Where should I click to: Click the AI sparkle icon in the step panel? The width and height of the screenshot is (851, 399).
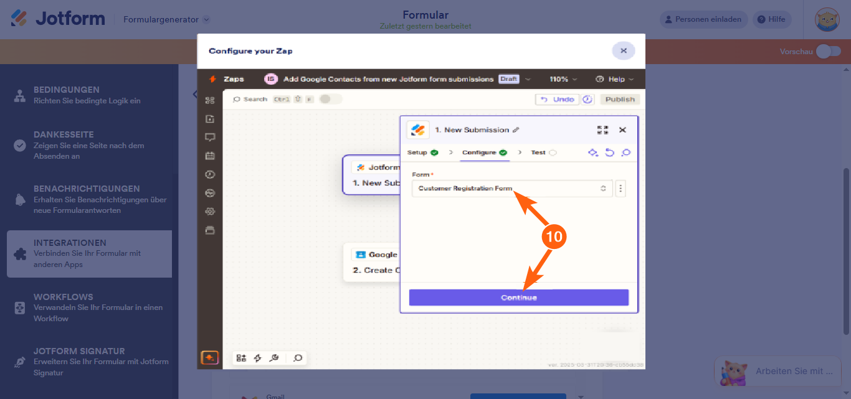[x=593, y=153]
